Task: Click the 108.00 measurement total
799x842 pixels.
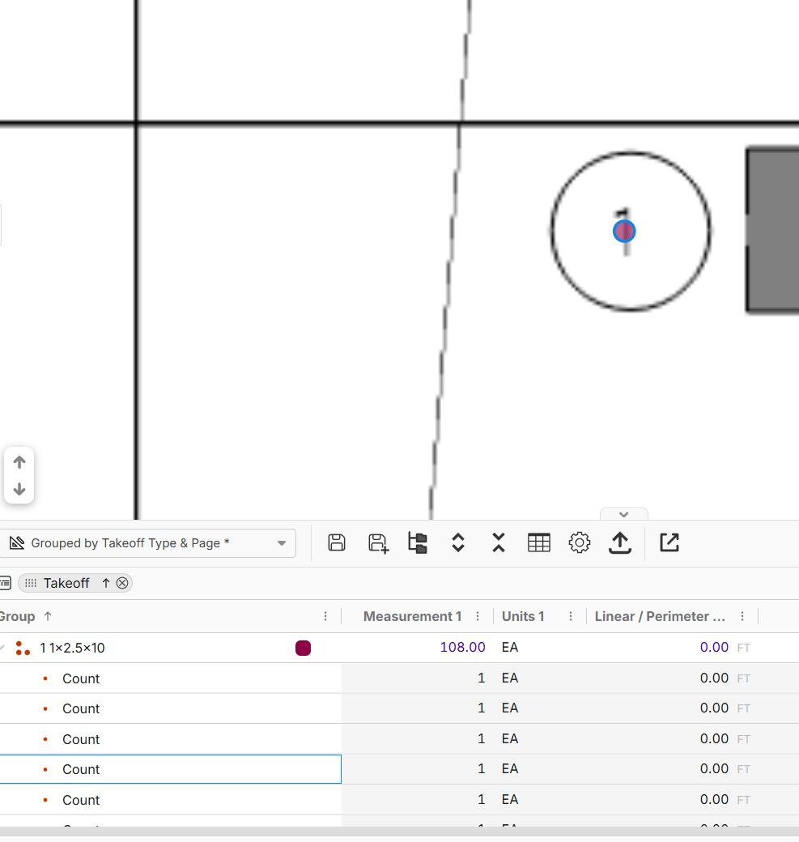Action: pos(462,647)
